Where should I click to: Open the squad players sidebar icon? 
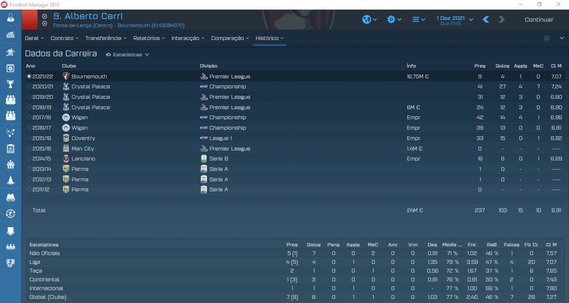[11, 53]
